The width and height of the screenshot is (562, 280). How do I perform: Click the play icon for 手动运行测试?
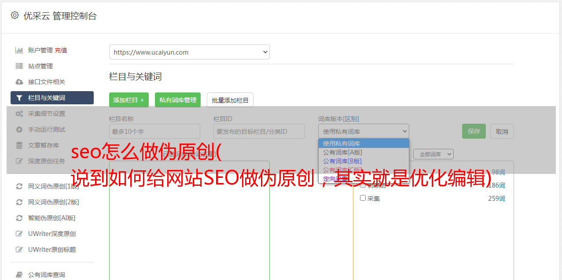[19, 129]
